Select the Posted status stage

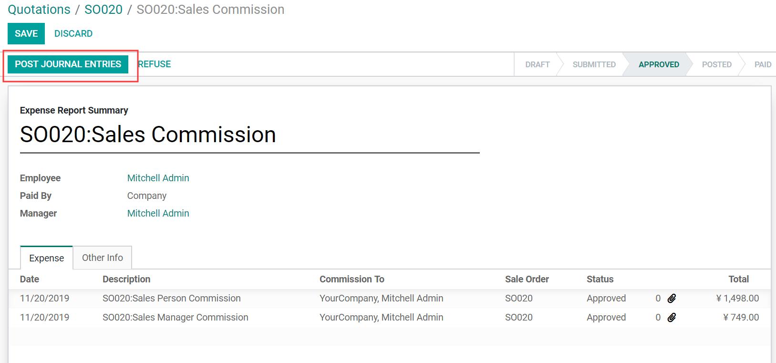[716, 64]
